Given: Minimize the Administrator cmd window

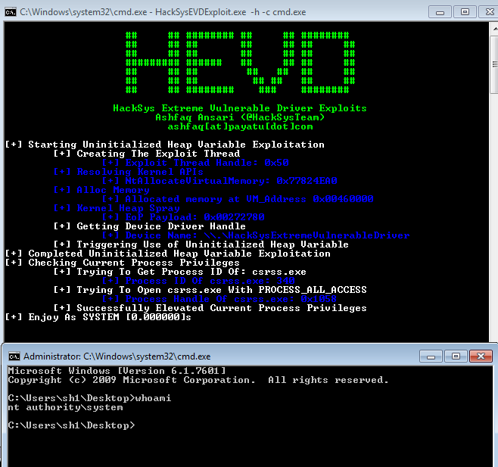Looking at the screenshot, I should pyautogui.click(x=432, y=355).
